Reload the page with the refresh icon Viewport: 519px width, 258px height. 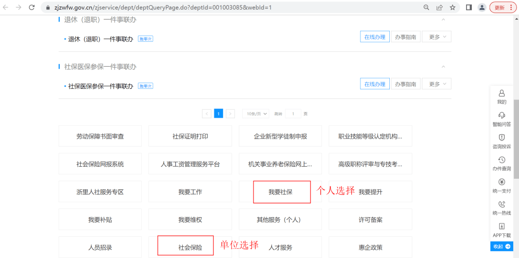tap(32, 7)
